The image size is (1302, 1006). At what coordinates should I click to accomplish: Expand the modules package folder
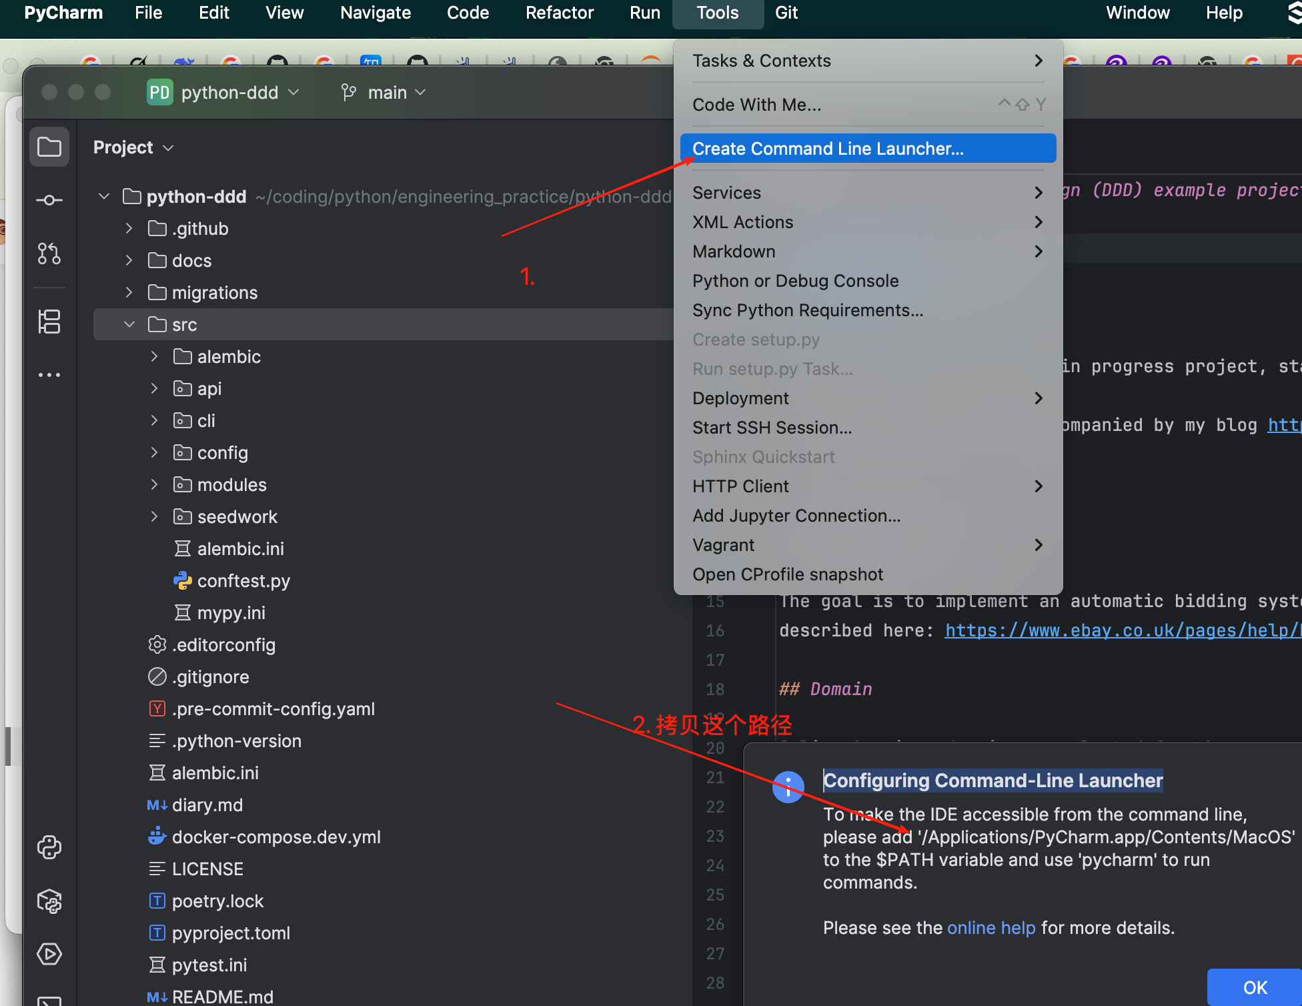pyautogui.click(x=155, y=485)
